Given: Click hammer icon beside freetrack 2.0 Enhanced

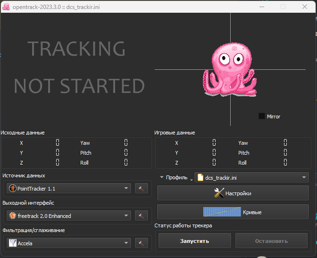Looking at the screenshot, I should [x=141, y=216].
